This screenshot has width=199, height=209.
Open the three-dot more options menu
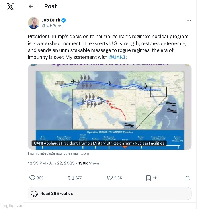(189, 20)
